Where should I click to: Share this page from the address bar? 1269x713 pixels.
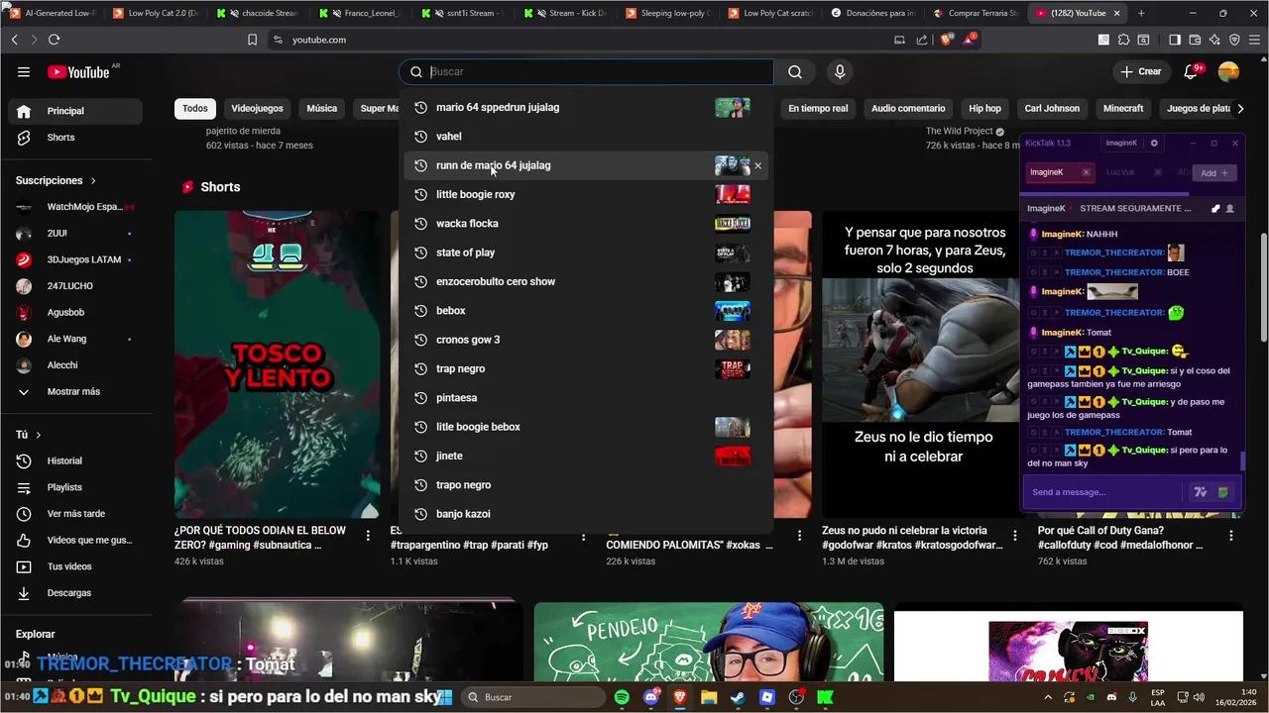click(922, 40)
